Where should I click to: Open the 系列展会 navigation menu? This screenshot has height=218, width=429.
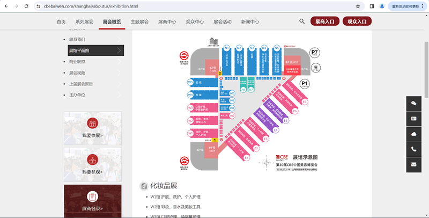(84, 22)
